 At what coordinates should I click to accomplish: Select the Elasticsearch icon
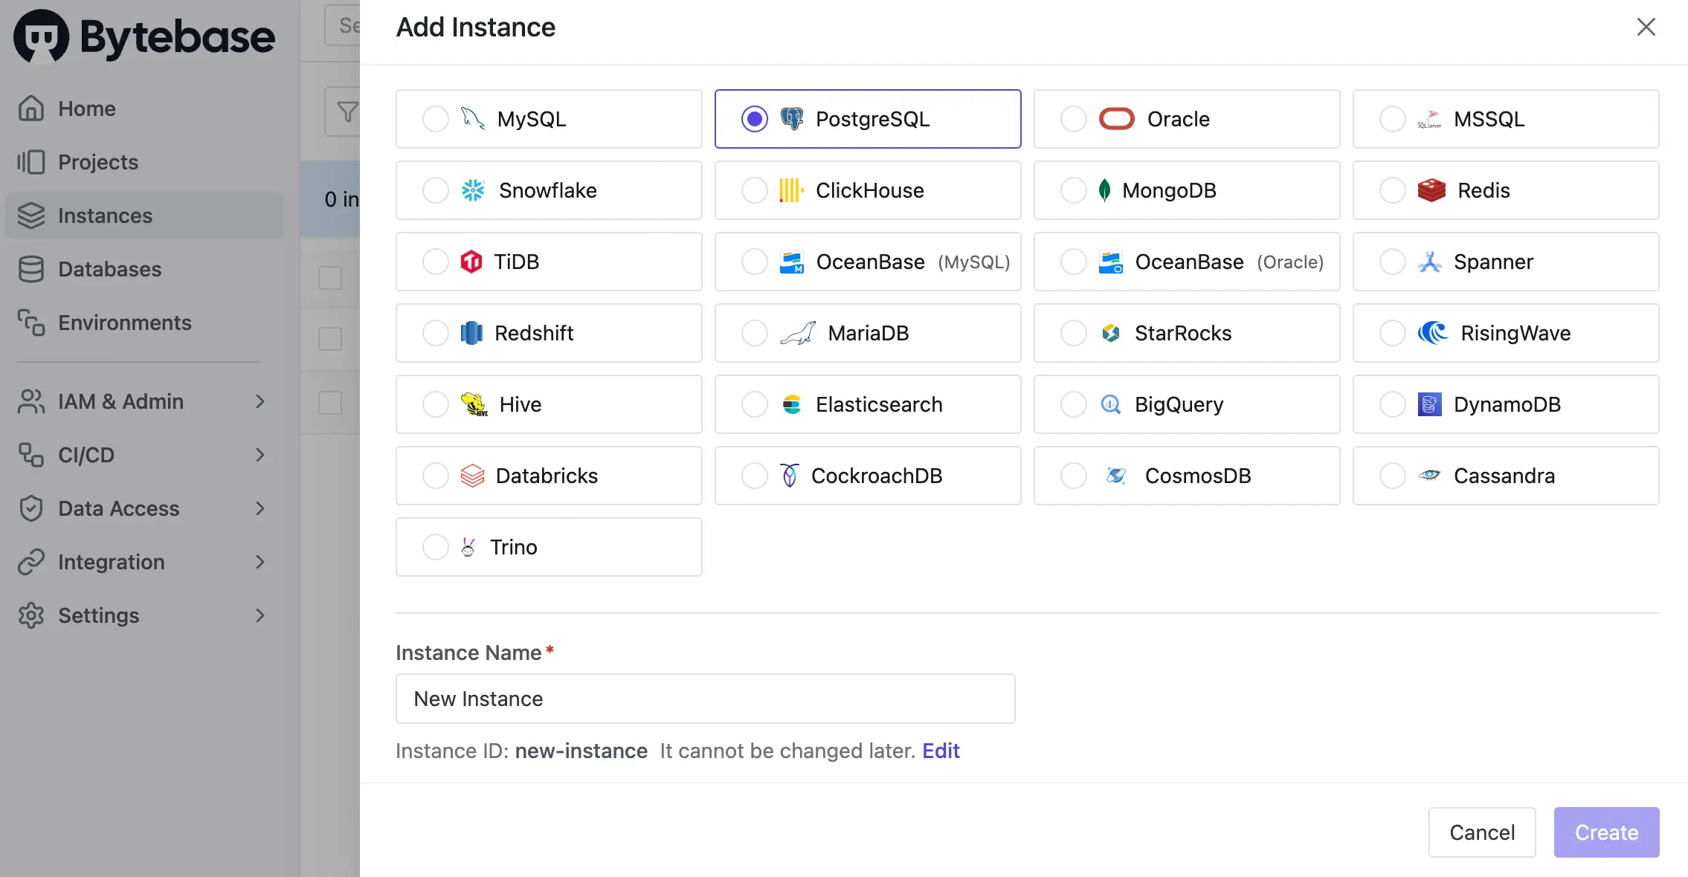793,404
